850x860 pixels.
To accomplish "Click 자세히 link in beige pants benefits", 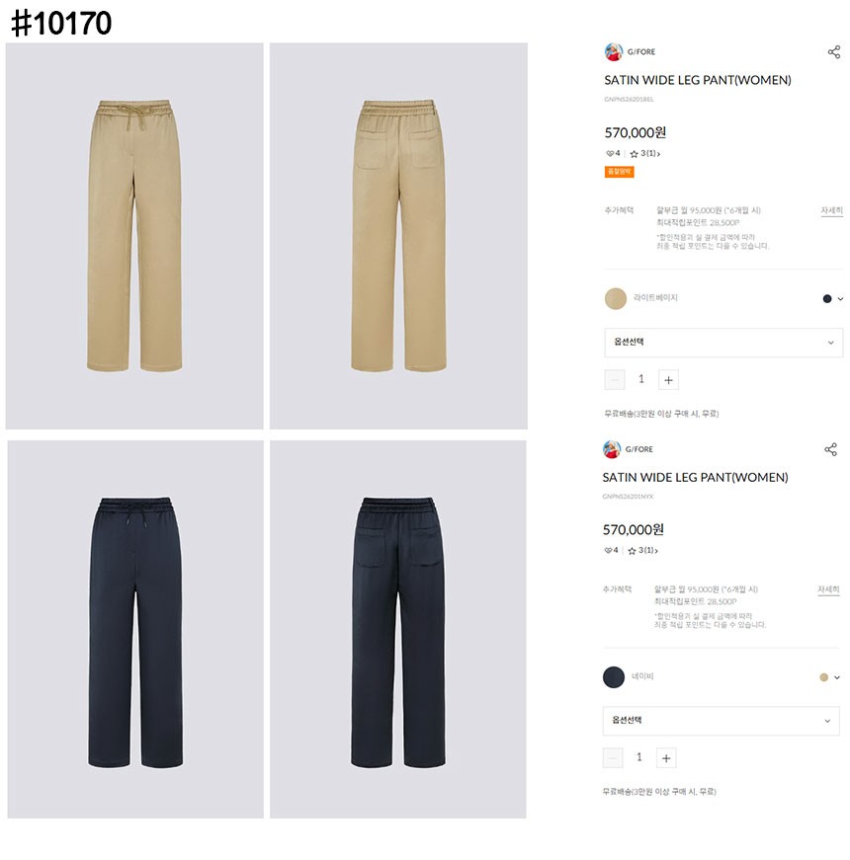I will (831, 210).
